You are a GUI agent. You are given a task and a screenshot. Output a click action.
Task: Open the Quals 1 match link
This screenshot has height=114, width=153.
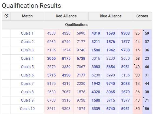tap(27, 33)
